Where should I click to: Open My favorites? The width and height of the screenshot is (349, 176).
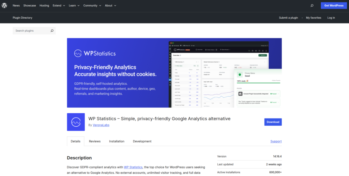[x=314, y=18]
